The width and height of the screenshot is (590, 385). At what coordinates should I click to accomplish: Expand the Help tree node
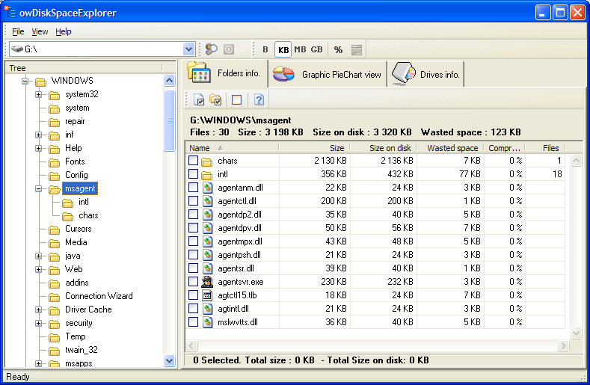pyautogui.click(x=38, y=148)
